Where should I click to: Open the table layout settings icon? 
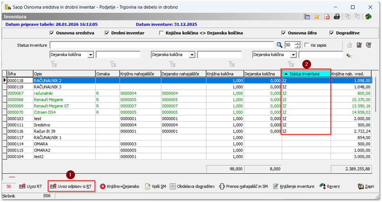(x=306, y=17)
